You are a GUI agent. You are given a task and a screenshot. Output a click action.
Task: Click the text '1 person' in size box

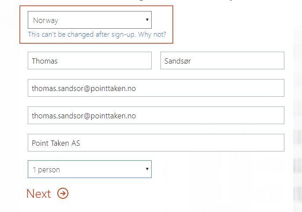[46, 170]
